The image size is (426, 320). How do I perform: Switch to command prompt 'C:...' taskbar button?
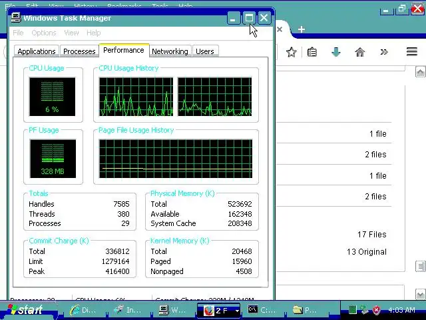click(x=262, y=310)
